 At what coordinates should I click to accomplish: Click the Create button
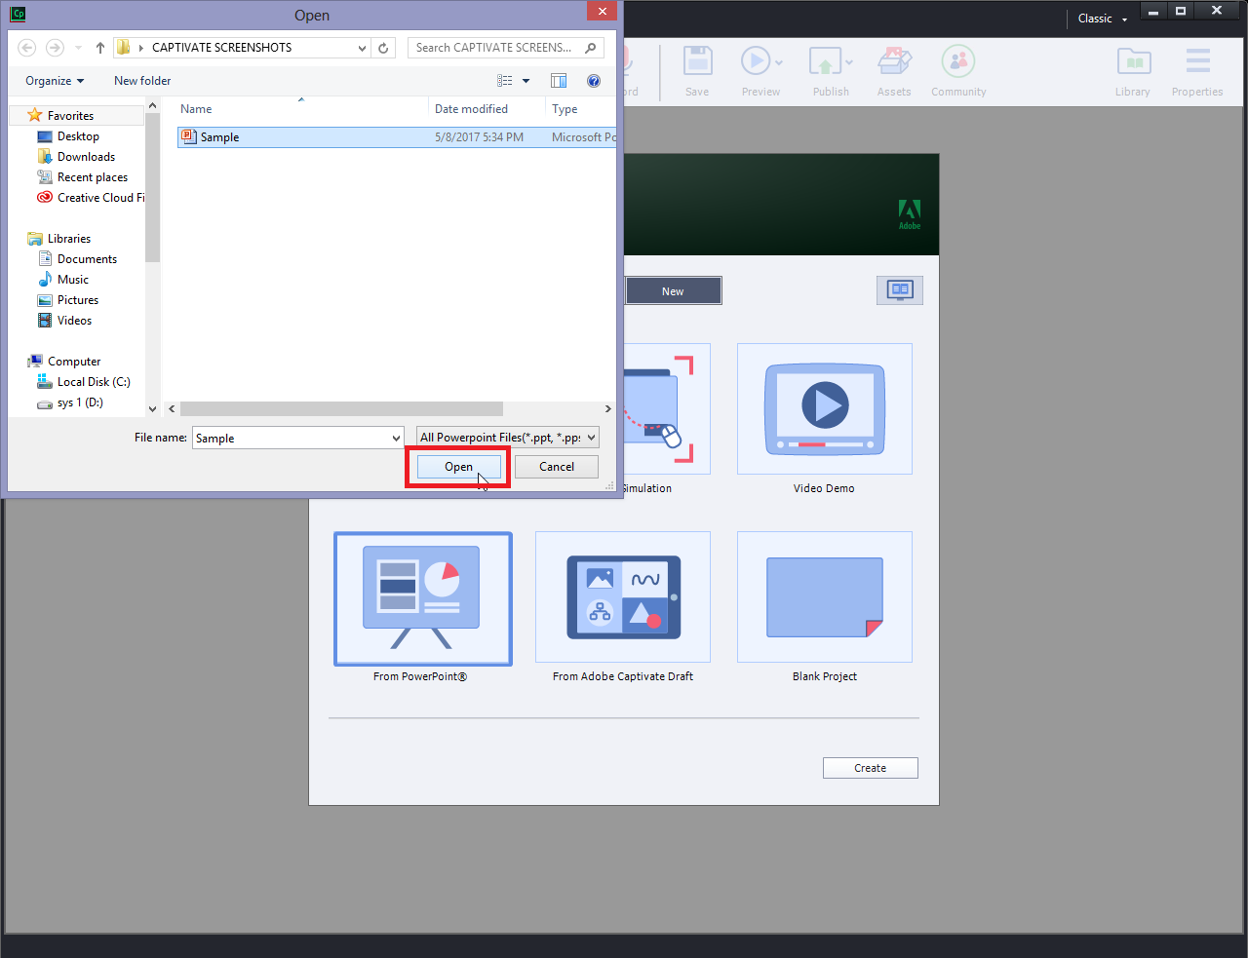[x=871, y=768]
